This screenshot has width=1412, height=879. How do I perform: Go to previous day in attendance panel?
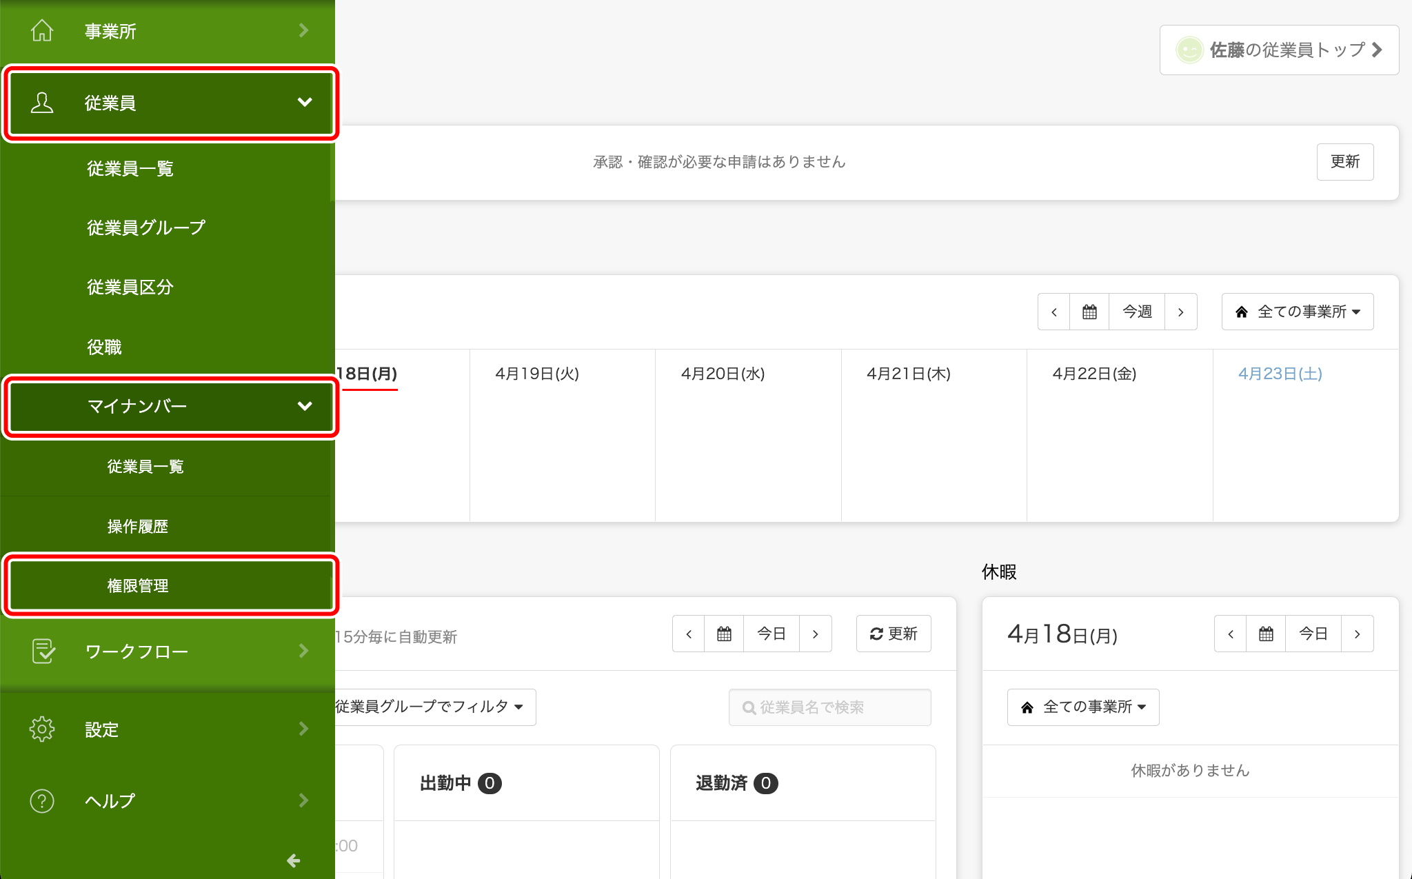(688, 634)
